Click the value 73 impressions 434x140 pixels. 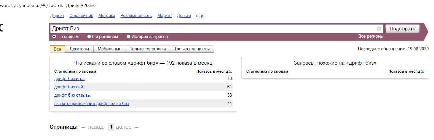[x=230, y=79]
